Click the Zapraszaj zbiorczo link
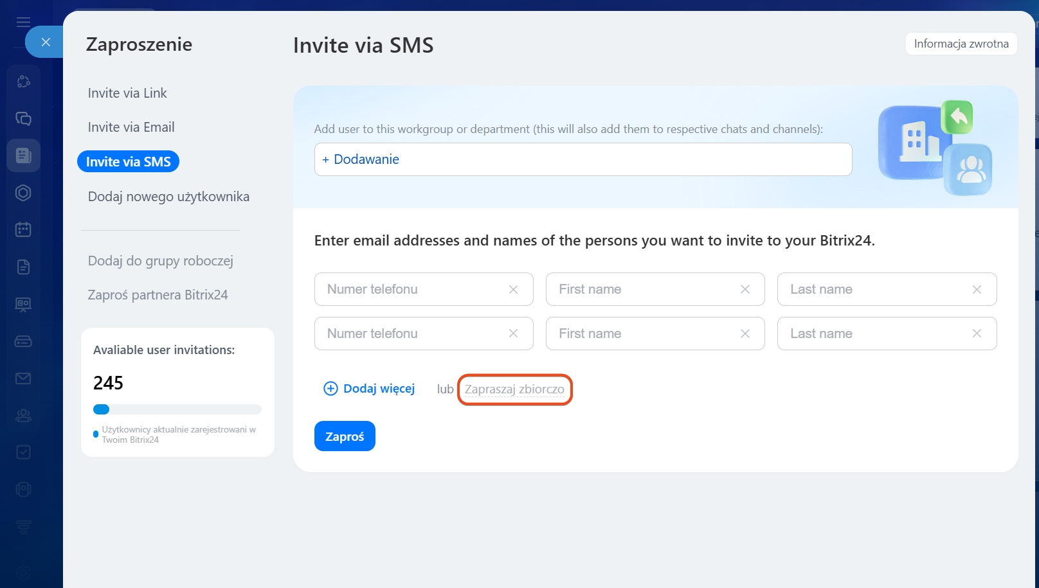Screen dimensions: 1039x588 coord(514,389)
